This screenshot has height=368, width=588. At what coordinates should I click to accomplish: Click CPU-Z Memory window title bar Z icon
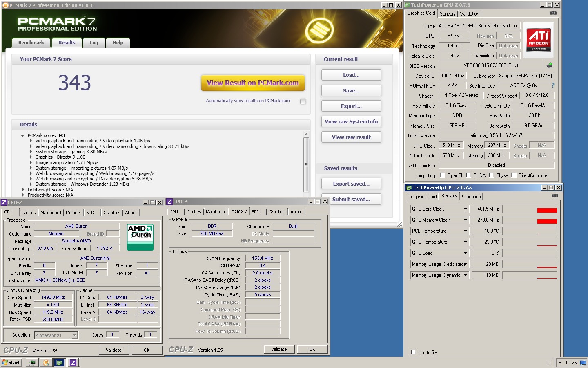pyautogui.click(x=169, y=202)
